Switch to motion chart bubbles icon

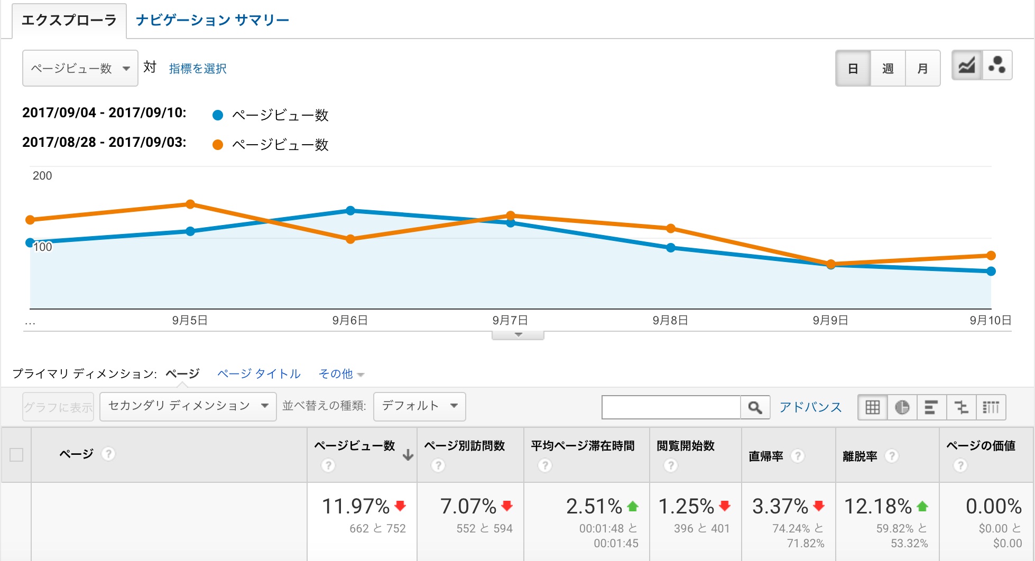point(997,66)
